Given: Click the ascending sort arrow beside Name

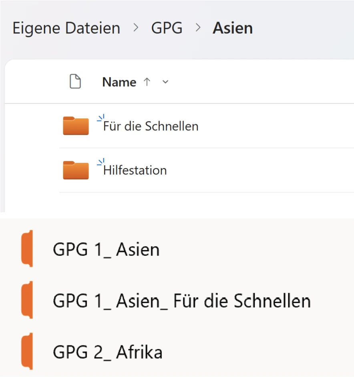Looking at the screenshot, I should coord(147,82).
